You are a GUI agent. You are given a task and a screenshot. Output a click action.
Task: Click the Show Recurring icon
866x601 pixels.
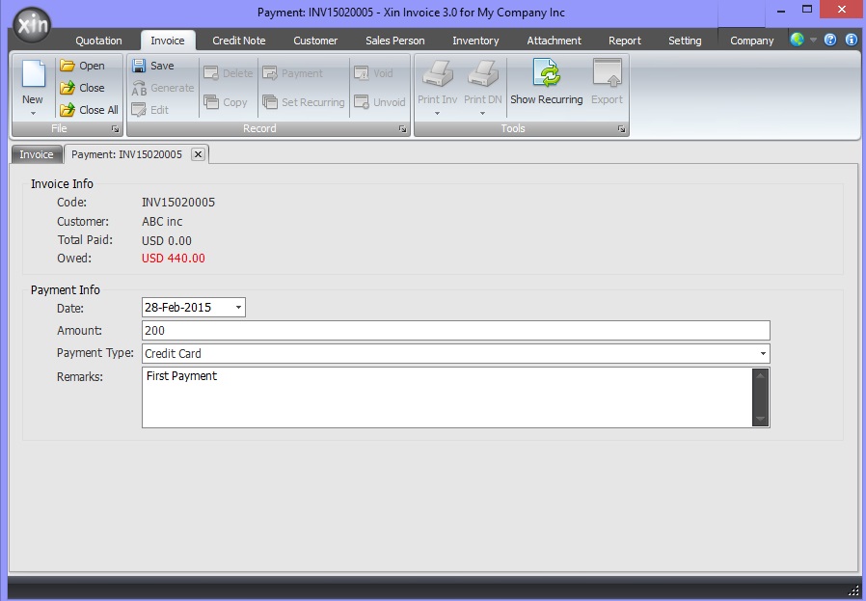point(547,75)
